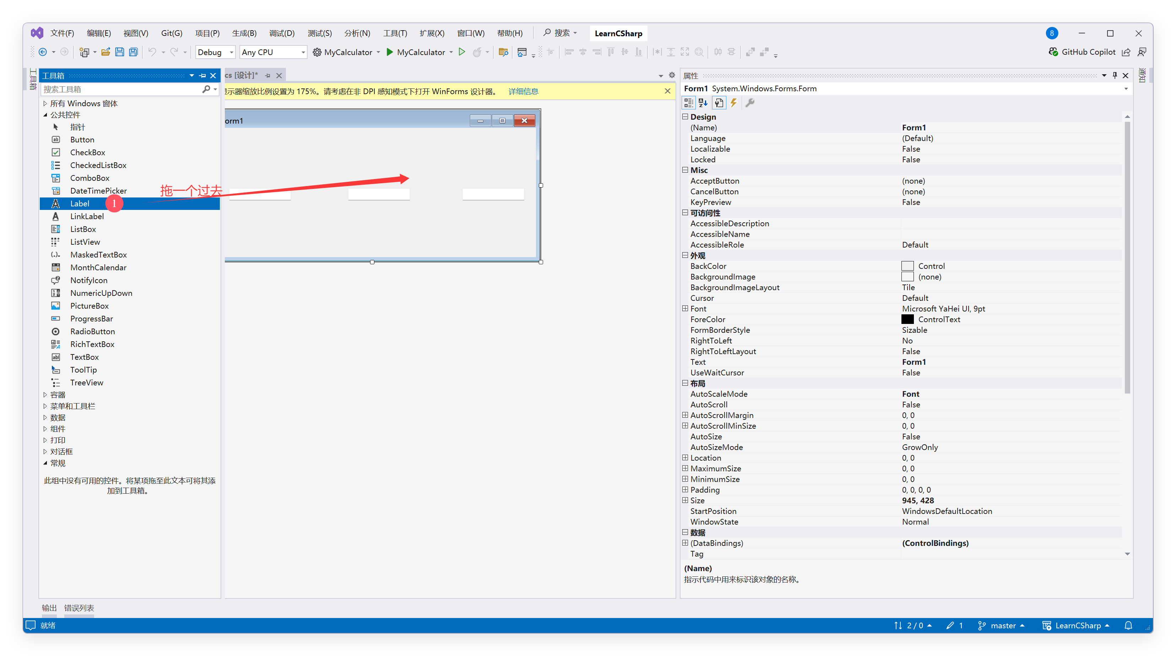The image size is (1176, 656).
Task: Click the search magnifier in toolbox search
Action: point(206,89)
